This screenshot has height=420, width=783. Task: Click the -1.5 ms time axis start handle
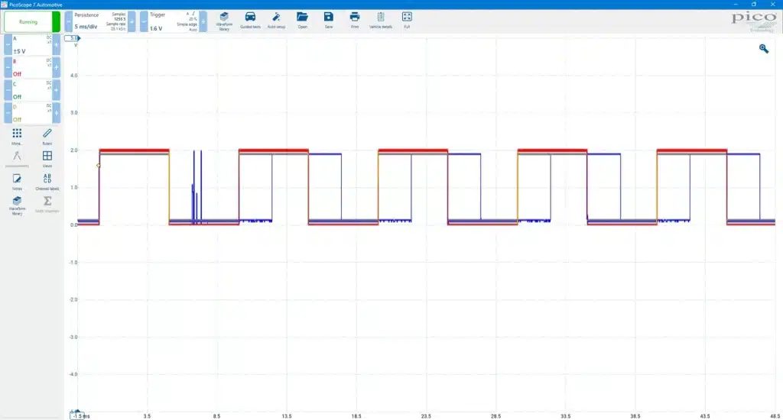[77, 415]
